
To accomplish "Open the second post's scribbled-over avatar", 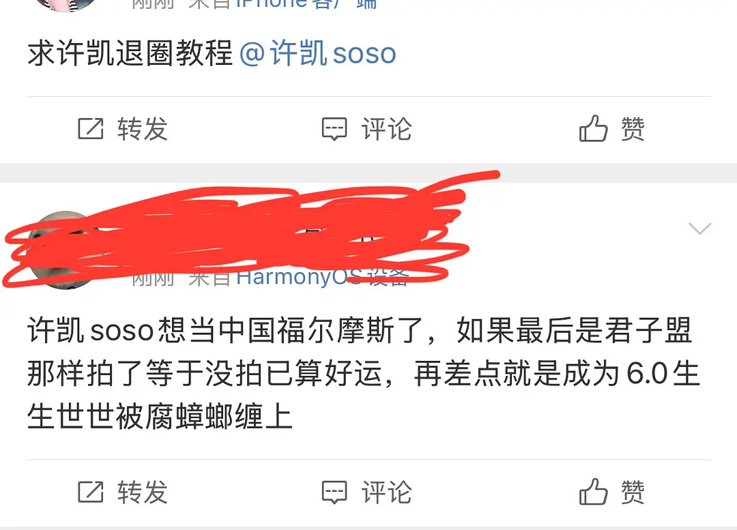I will 66,250.
